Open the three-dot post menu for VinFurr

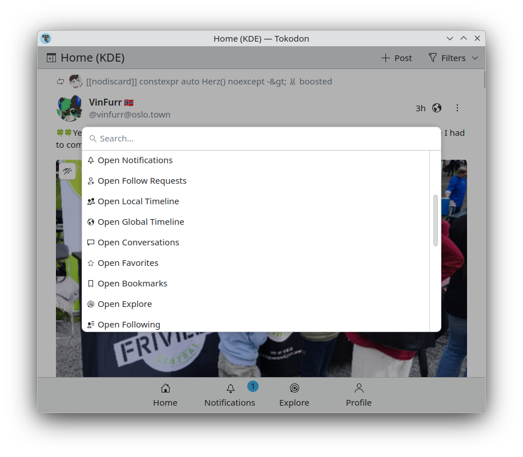coord(457,108)
